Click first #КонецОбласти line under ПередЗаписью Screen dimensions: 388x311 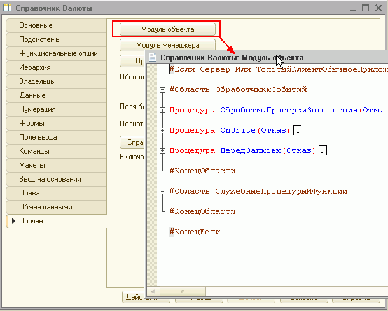[x=202, y=171]
